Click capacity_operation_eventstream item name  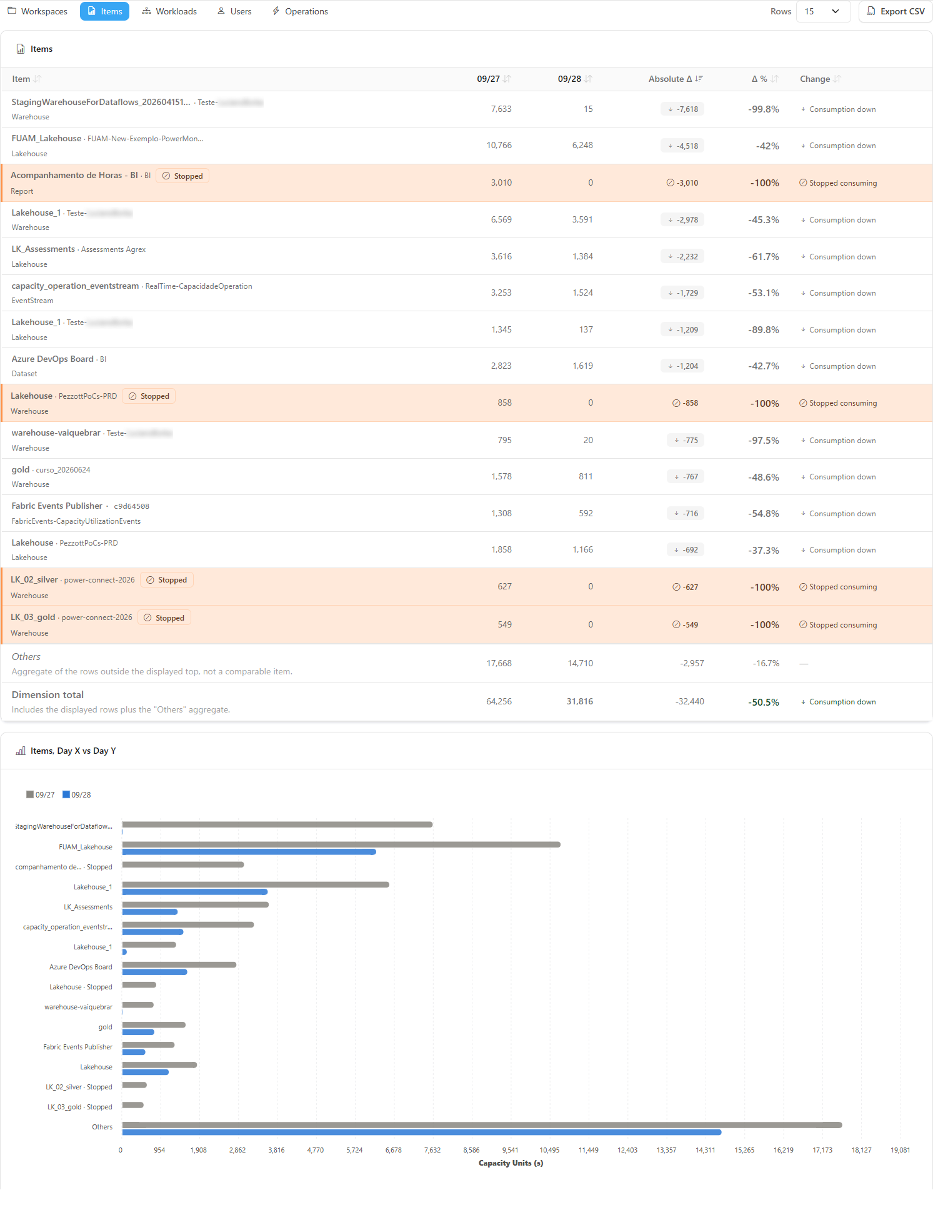coord(75,286)
